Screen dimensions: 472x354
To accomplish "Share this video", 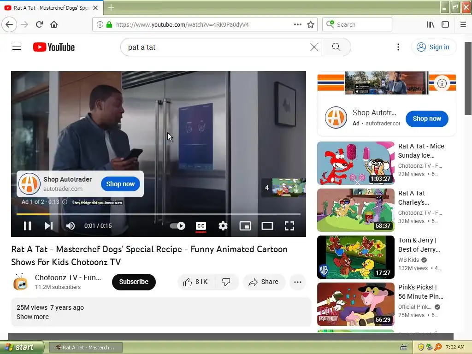I will pyautogui.click(x=264, y=282).
